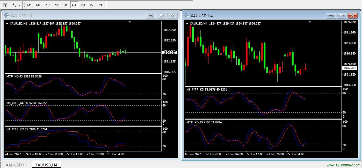This screenshot has width=362, height=168.
Task: Select the M5_MTF_KD indicator label
Action: [27, 103]
